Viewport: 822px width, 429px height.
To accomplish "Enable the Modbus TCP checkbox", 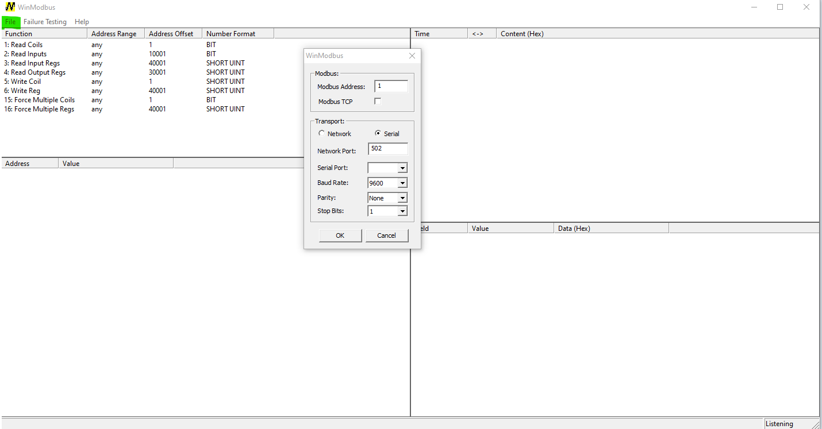I will click(x=378, y=102).
